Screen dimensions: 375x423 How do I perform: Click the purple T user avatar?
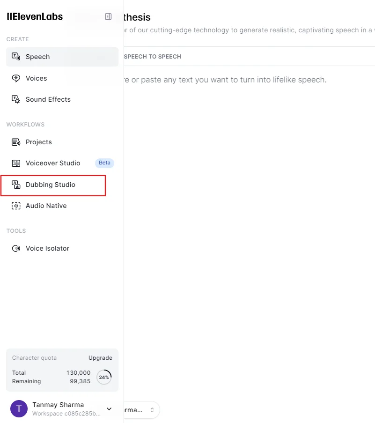(19, 408)
